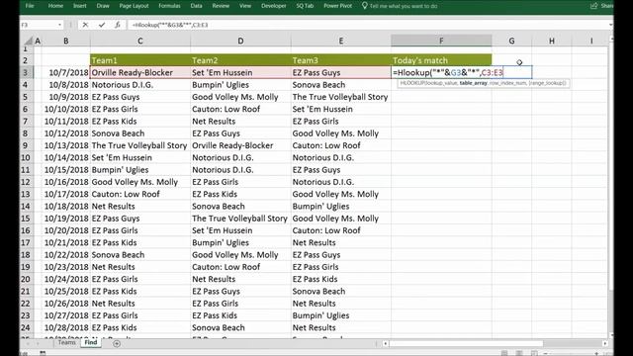Screen dimensions: 633x356
Task: Select the Find sheet tab
Action: click(91, 342)
